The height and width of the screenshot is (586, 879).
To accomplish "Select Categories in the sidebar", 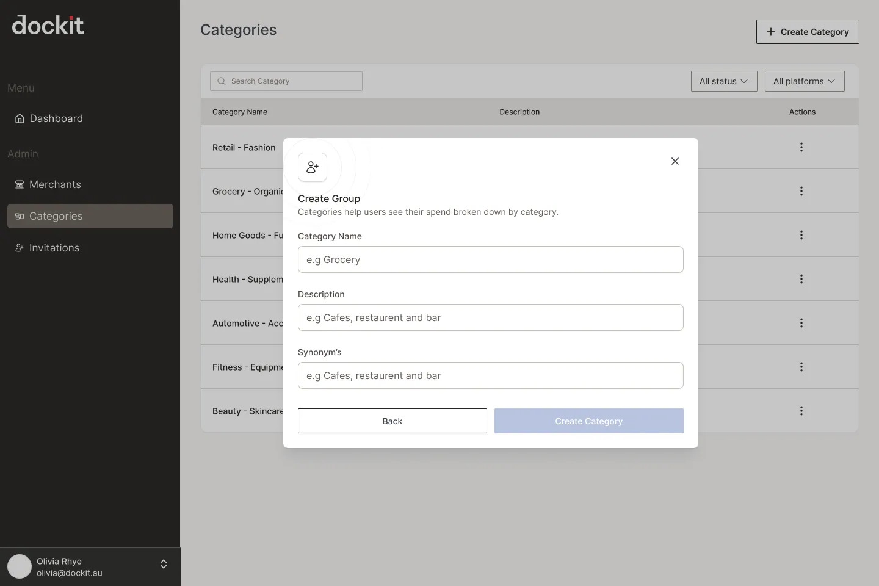I will tap(90, 216).
